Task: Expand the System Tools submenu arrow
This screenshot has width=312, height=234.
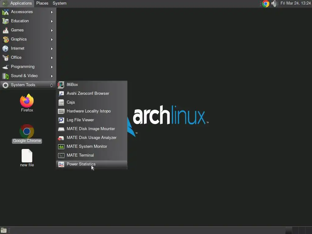Action: pyautogui.click(x=52, y=85)
